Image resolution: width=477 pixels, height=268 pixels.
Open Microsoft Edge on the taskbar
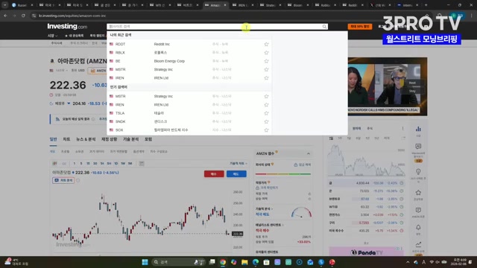[x=256, y=262]
